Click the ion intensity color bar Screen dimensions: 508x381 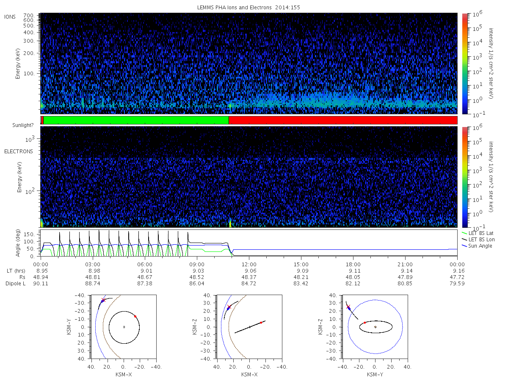(x=464, y=63)
